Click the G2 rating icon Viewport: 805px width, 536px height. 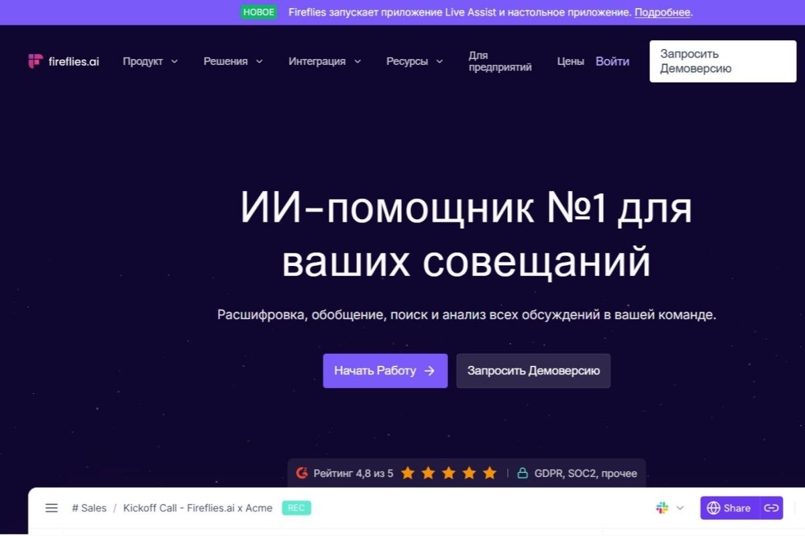pos(301,473)
